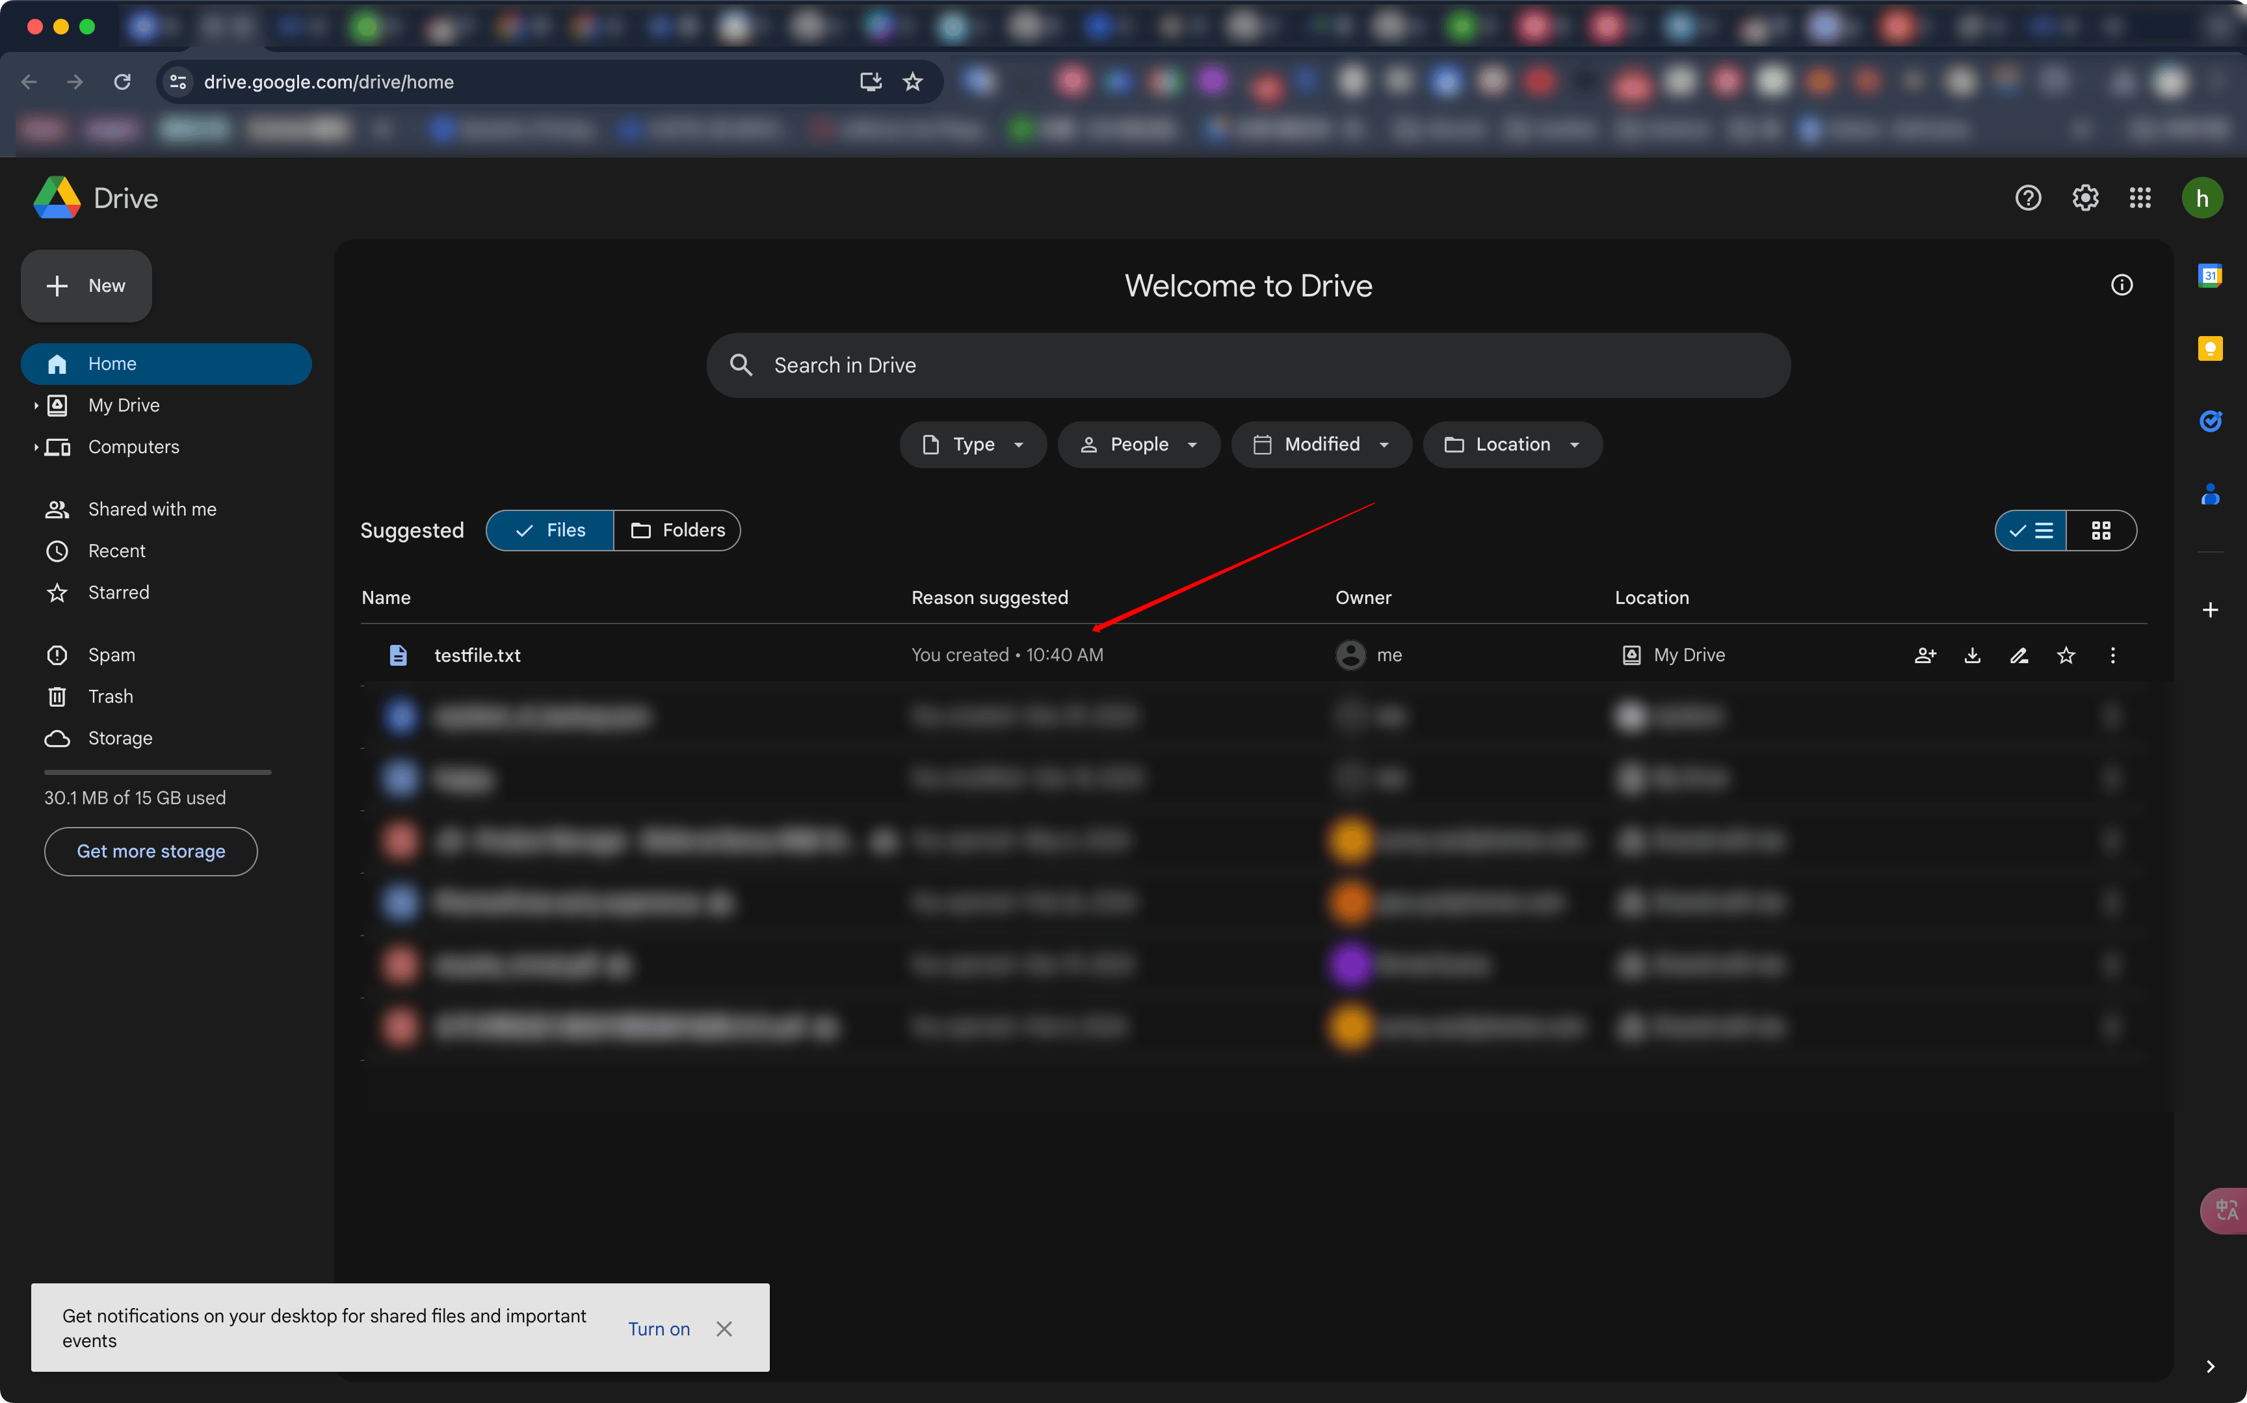Go to Home in sidebar
Image resolution: width=2247 pixels, height=1403 pixels.
point(166,363)
